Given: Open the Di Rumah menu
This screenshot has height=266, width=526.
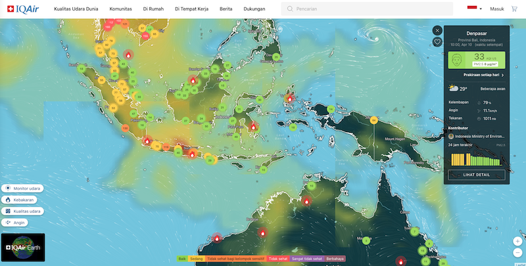Looking at the screenshot, I should 153,9.
